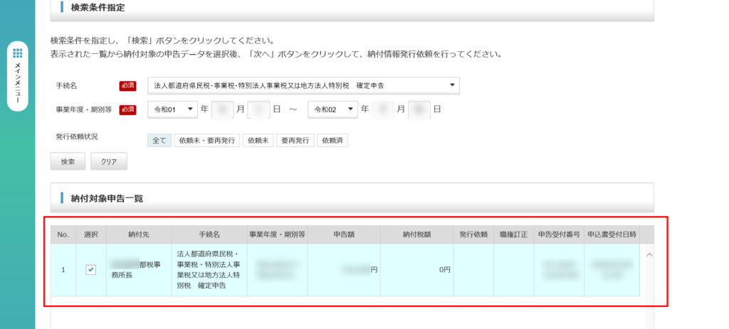This screenshot has width=729, height=329.
Task: Click the start day input field
Action: click(258, 109)
